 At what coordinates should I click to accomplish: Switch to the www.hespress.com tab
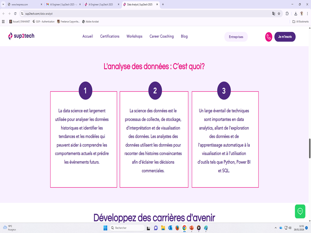coord(22,5)
